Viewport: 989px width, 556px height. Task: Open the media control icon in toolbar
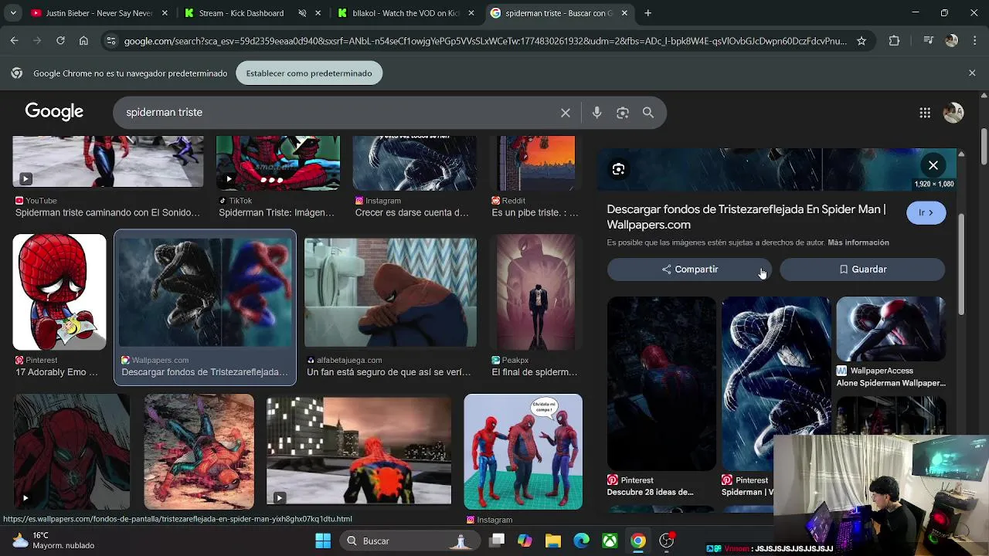click(929, 41)
